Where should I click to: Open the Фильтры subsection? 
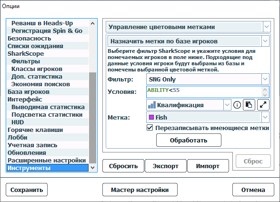pos(48,61)
